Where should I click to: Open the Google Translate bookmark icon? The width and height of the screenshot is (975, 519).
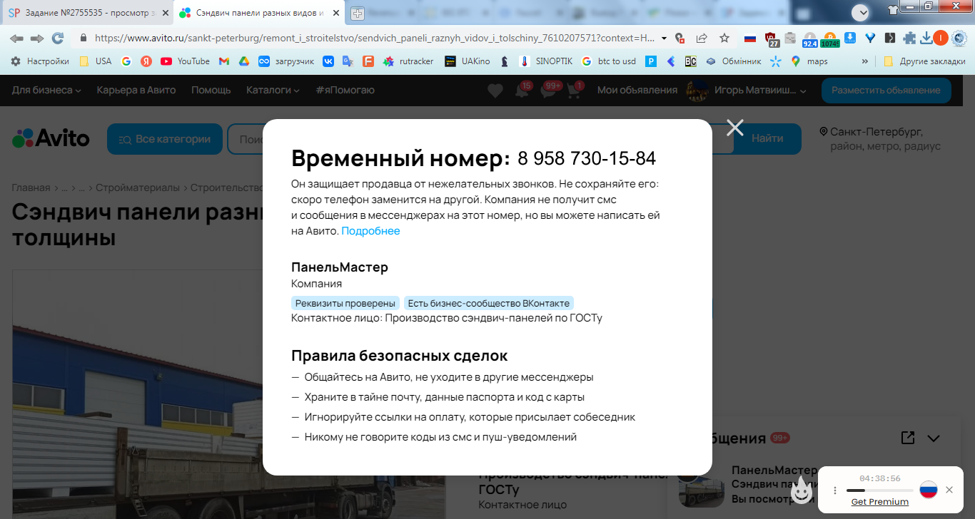click(348, 61)
